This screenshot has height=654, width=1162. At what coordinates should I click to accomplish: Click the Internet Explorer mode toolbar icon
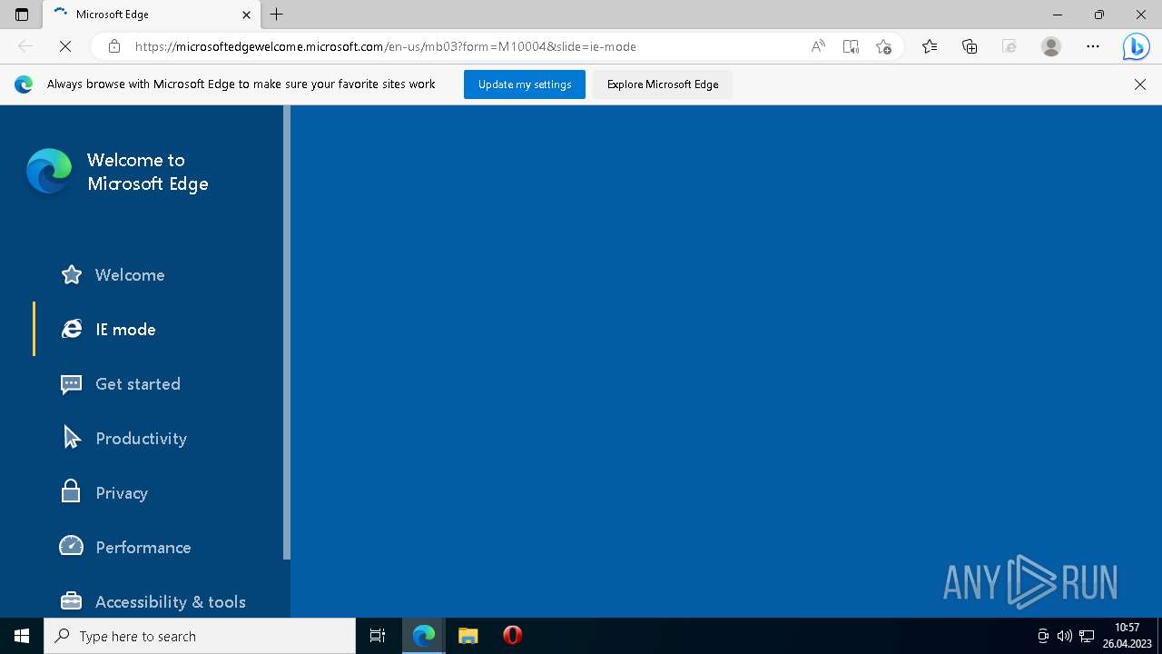click(x=1009, y=46)
